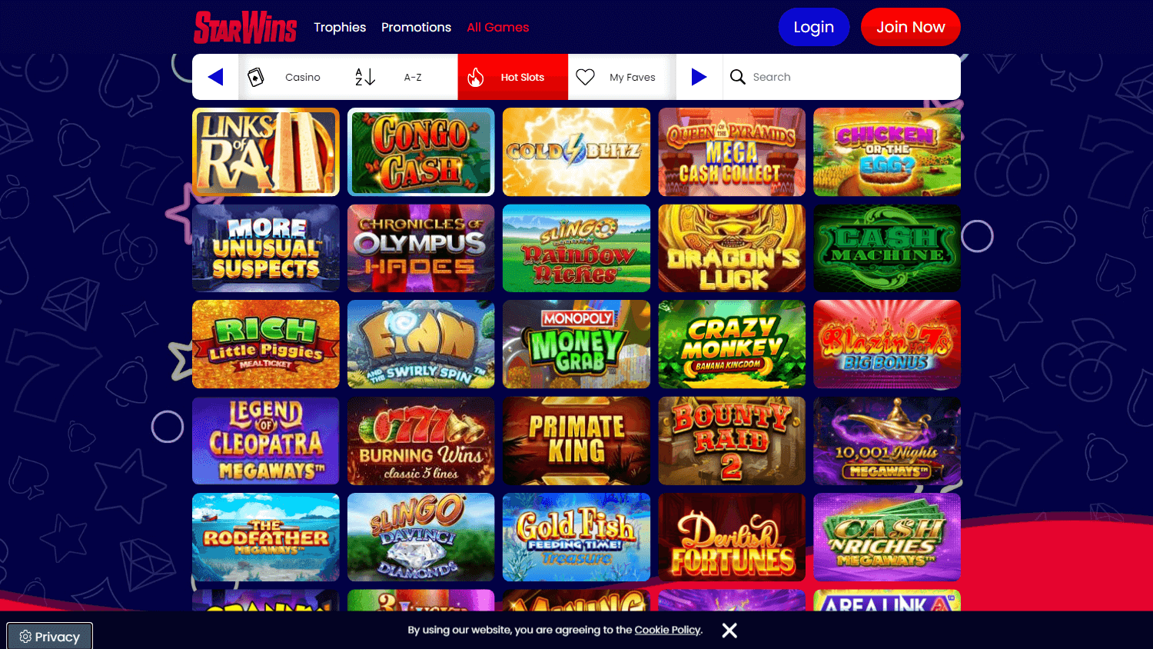Go to Promotions page
This screenshot has height=649, width=1153.
coord(416,27)
